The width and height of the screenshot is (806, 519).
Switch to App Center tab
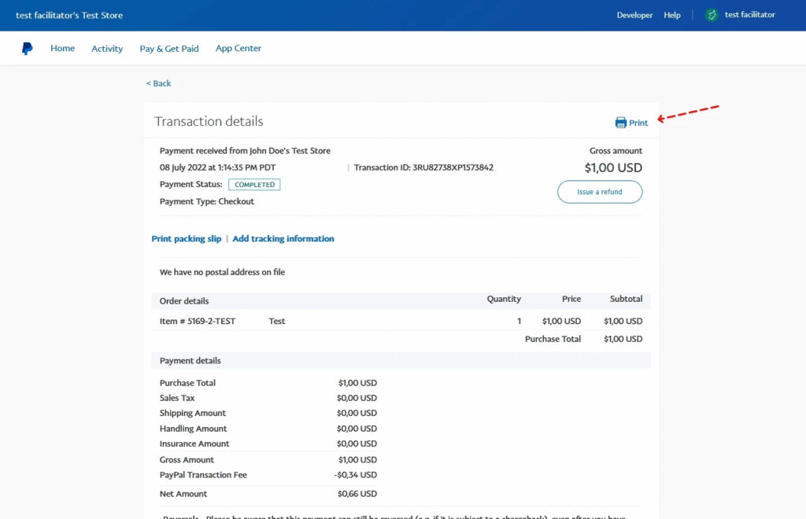click(238, 49)
